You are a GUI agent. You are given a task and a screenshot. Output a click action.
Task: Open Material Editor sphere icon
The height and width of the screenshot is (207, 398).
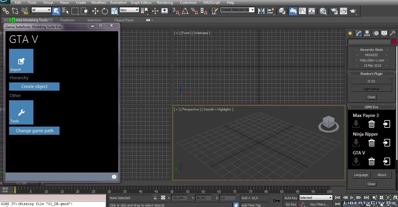coord(323,11)
